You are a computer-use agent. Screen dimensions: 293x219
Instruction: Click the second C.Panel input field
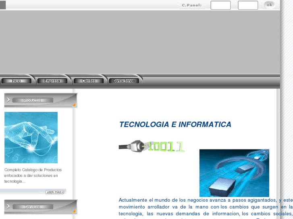pos(248,5)
